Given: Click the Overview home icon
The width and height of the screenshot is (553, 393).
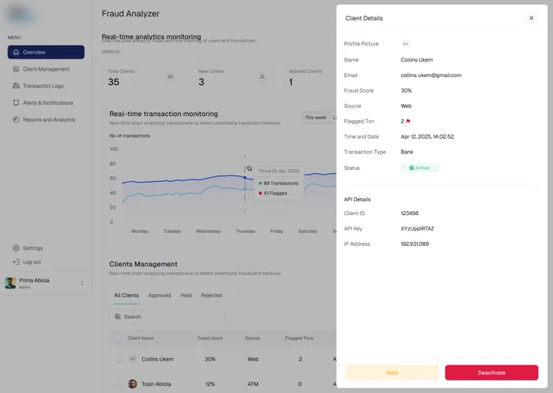Looking at the screenshot, I should click(x=16, y=52).
